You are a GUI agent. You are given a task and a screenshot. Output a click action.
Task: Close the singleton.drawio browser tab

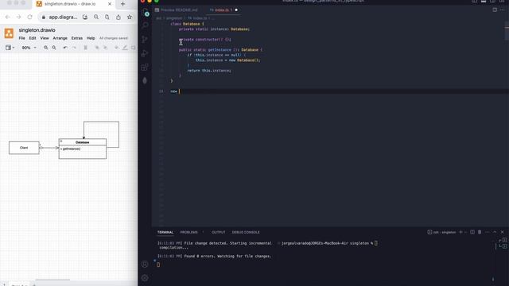(x=110, y=4)
